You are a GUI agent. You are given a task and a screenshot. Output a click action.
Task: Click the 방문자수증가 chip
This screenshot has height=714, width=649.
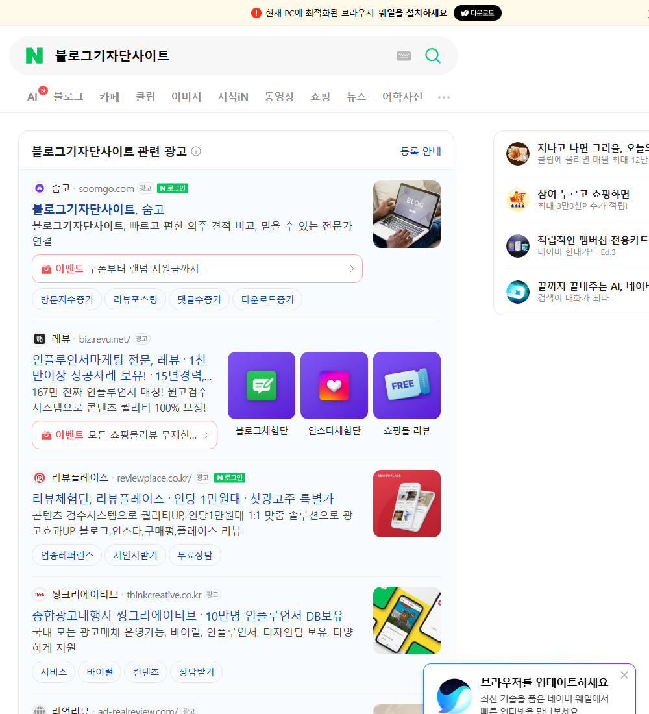pos(67,299)
